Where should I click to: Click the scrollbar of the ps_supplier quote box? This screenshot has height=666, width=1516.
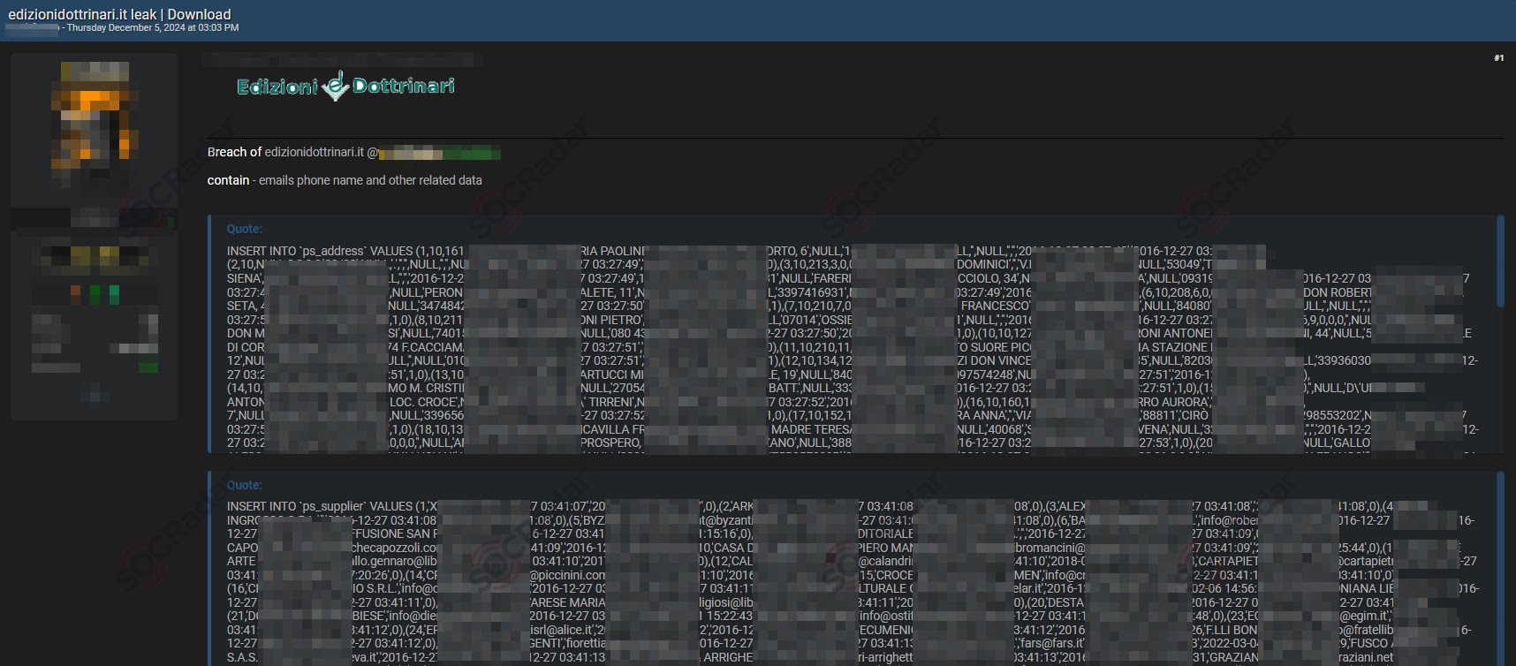coord(1500,569)
